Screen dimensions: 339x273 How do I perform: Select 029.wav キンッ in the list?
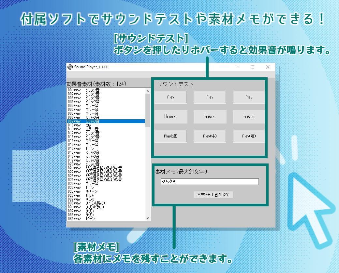pyautogui.click(x=106, y=199)
